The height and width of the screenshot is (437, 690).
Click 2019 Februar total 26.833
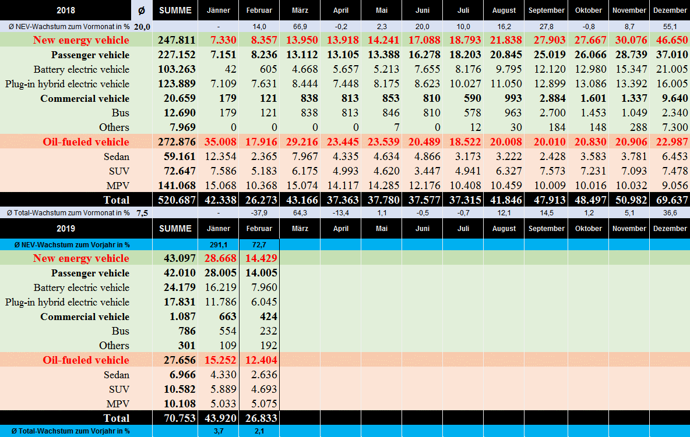(x=261, y=418)
